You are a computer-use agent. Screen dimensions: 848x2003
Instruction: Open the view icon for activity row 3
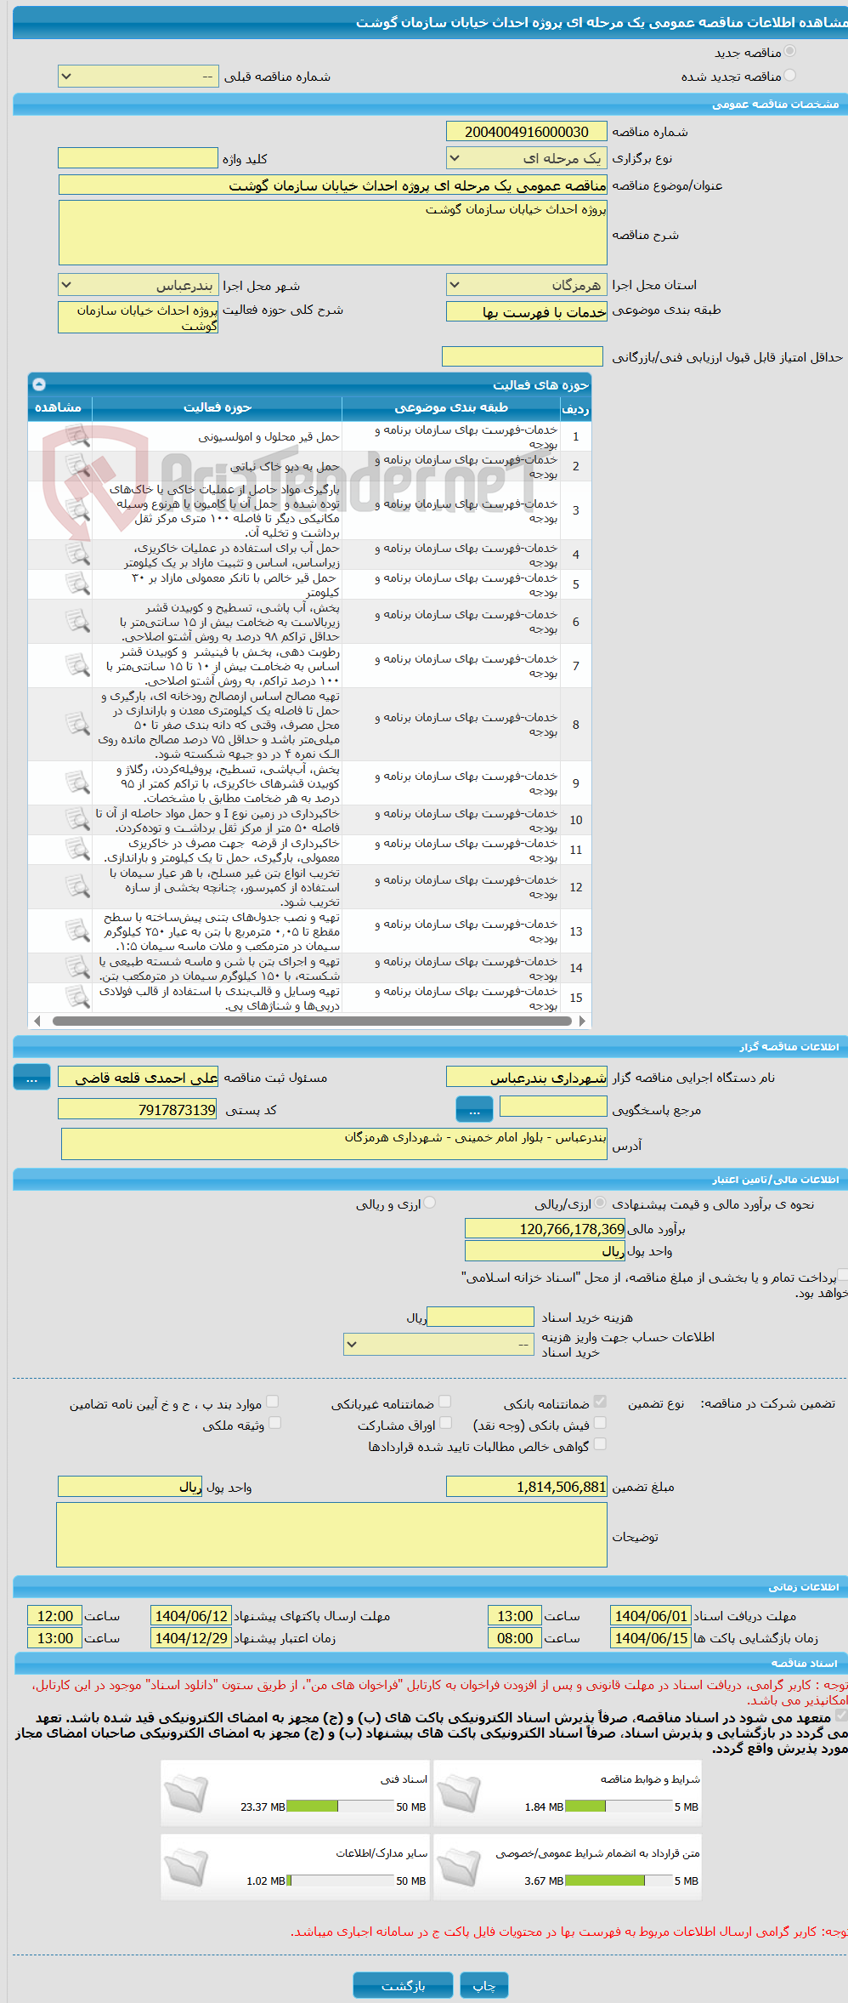click(x=77, y=510)
